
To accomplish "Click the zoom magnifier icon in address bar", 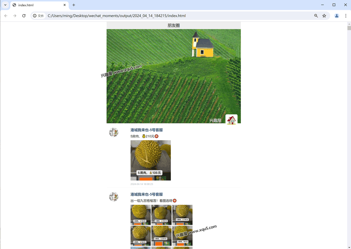I will tap(316, 16).
